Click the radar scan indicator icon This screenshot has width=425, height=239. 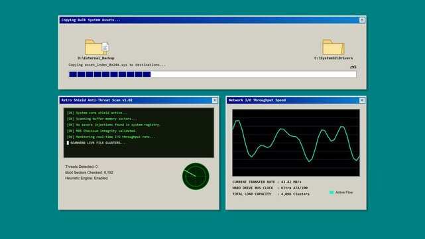[196, 177]
